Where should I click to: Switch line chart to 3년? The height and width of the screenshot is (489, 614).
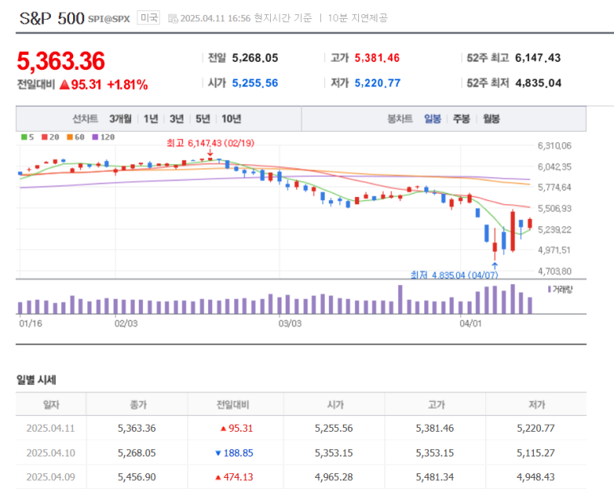pos(176,119)
